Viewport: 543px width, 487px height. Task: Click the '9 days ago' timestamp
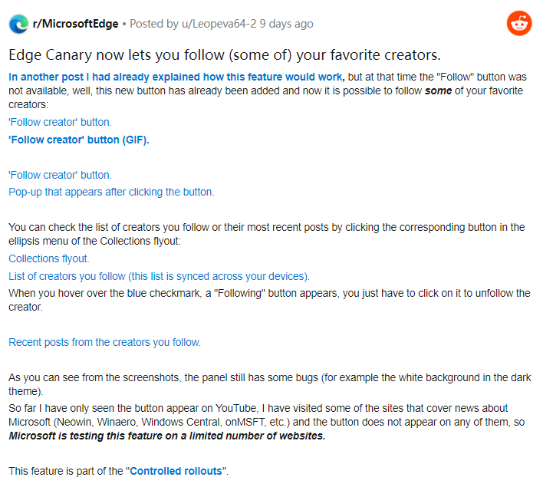(286, 24)
